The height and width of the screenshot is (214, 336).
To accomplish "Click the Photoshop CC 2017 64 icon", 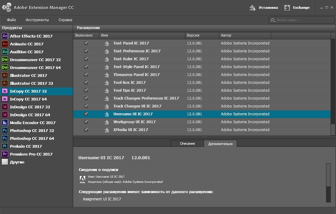I will (x=5, y=138).
